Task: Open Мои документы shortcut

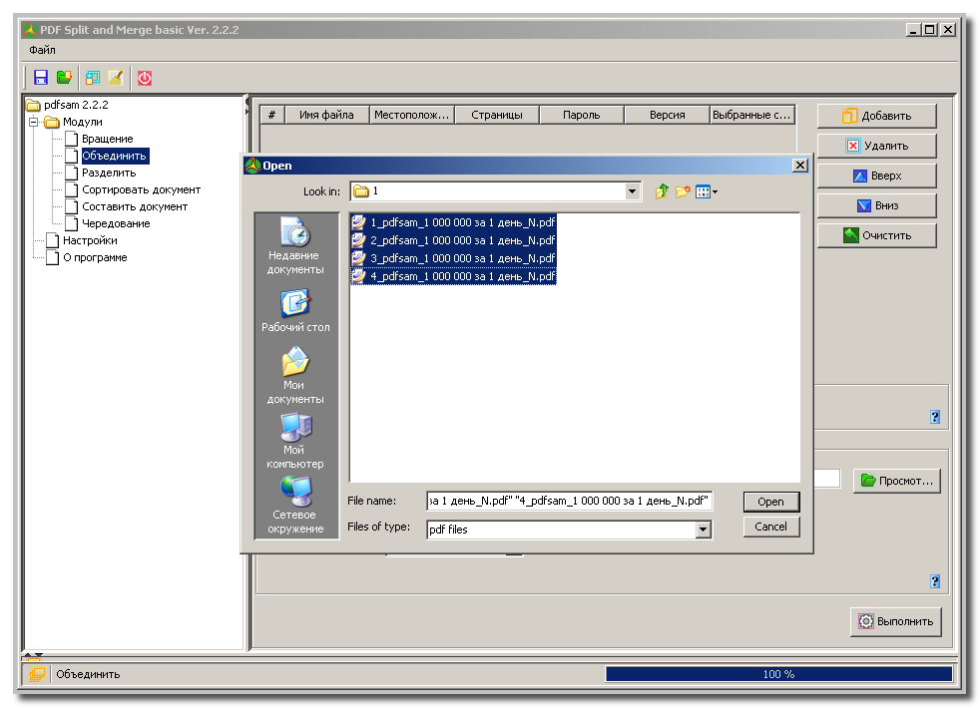Action: [x=295, y=375]
